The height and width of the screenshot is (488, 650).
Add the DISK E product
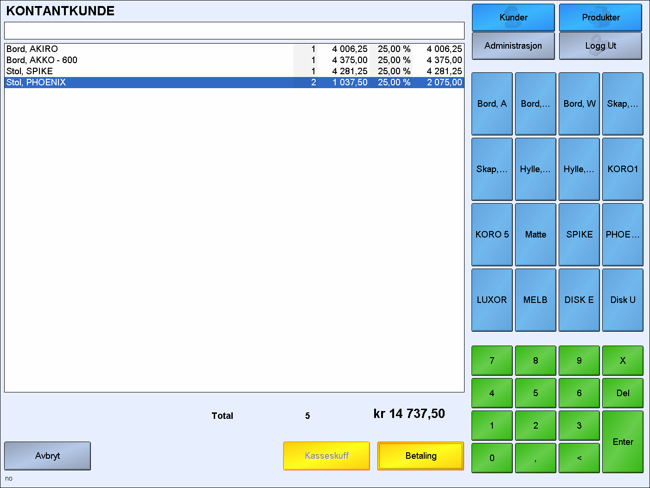[579, 300]
